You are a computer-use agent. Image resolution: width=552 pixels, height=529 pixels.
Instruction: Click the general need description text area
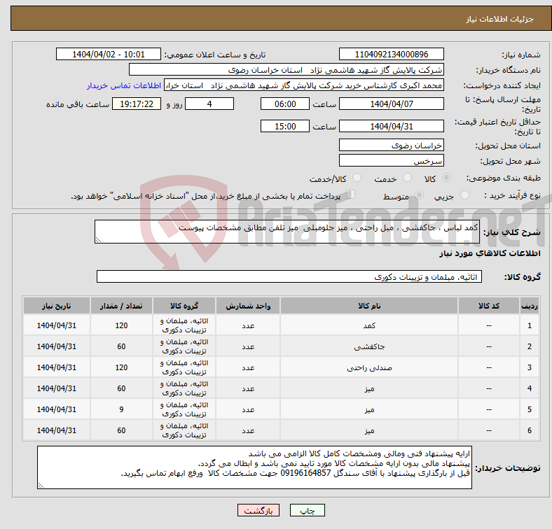click(x=287, y=232)
